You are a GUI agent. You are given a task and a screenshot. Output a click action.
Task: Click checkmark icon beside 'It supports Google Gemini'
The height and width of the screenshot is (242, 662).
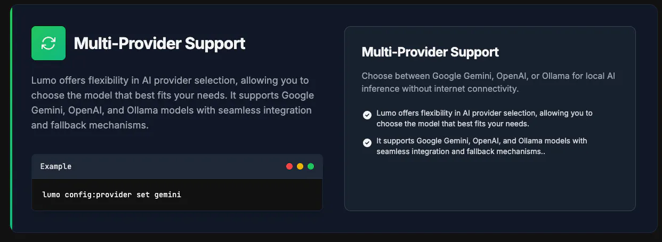367,143
